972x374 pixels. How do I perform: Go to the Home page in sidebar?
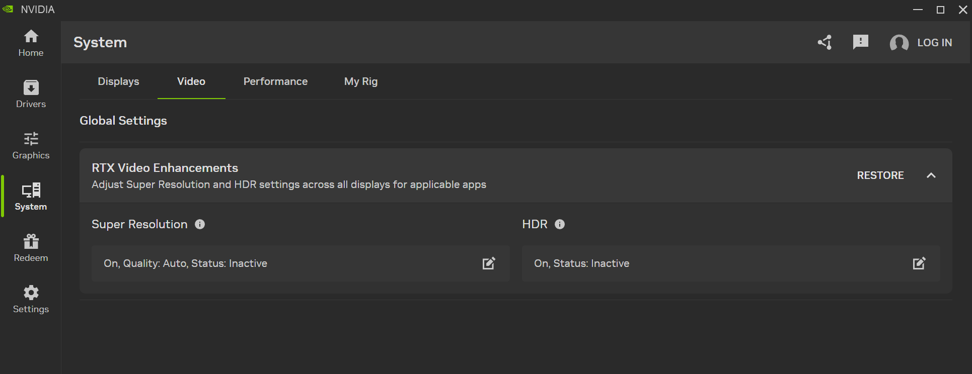click(x=31, y=43)
